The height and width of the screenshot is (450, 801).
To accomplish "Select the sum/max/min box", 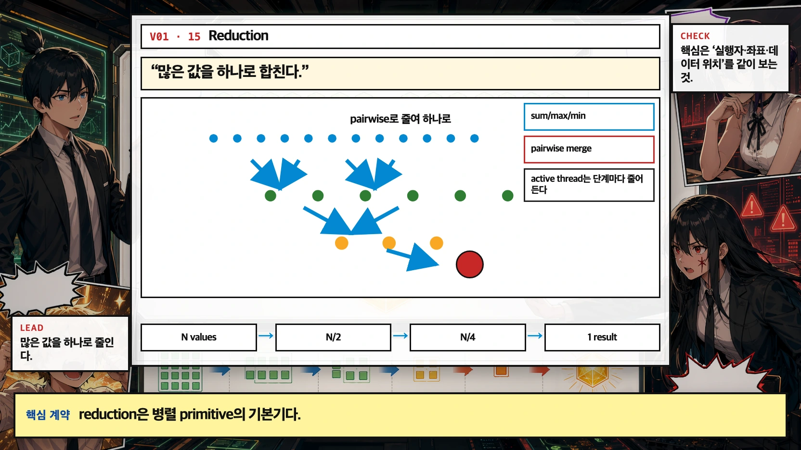I will [x=589, y=116].
